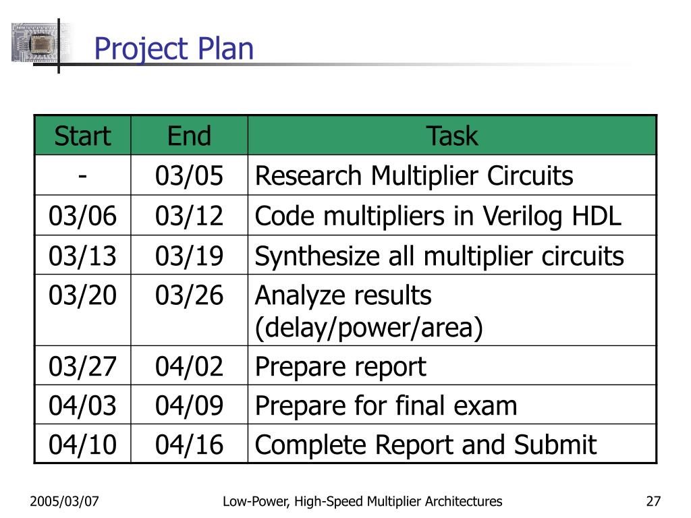This screenshot has height=518, width=691.
Task: Click the slide number 27
Action: click(653, 501)
